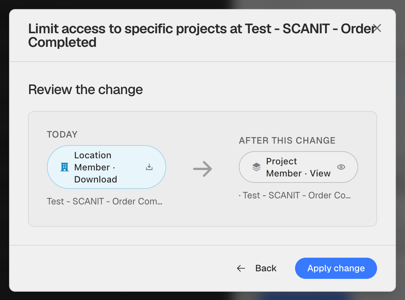The height and width of the screenshot is (300, 405).
Task: Click the AFTER THIS CHANGE label
Action: tap(287, 140)
